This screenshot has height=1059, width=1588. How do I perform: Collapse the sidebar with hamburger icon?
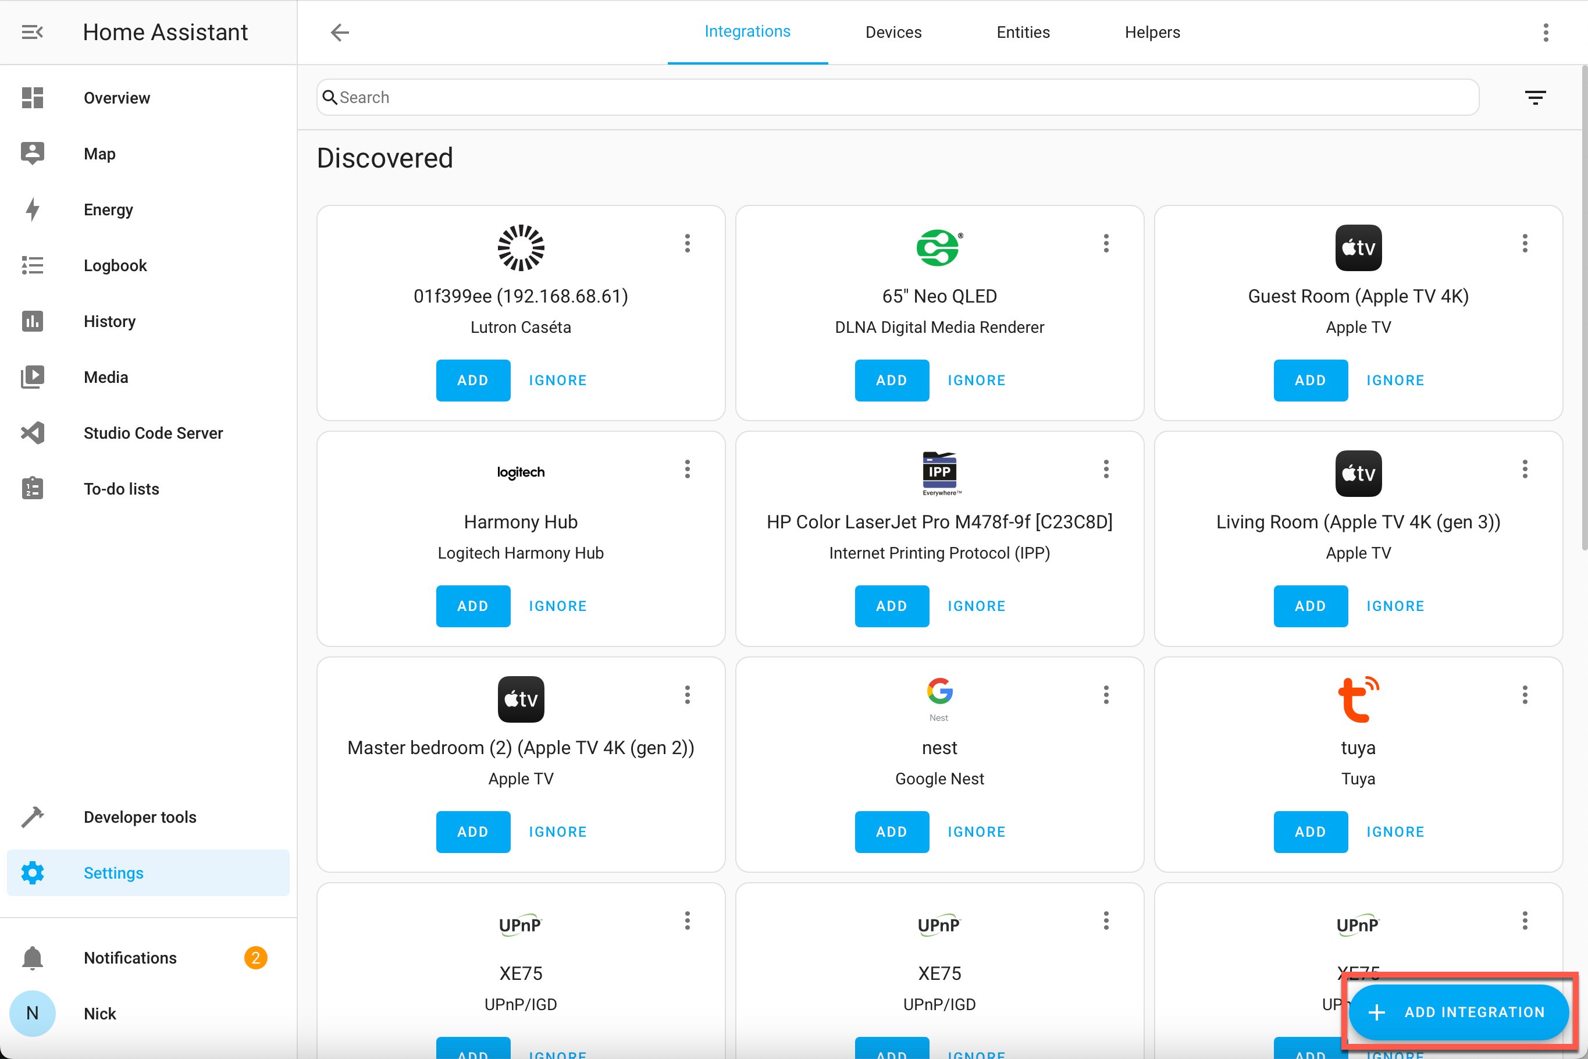[x=32, y=32]
